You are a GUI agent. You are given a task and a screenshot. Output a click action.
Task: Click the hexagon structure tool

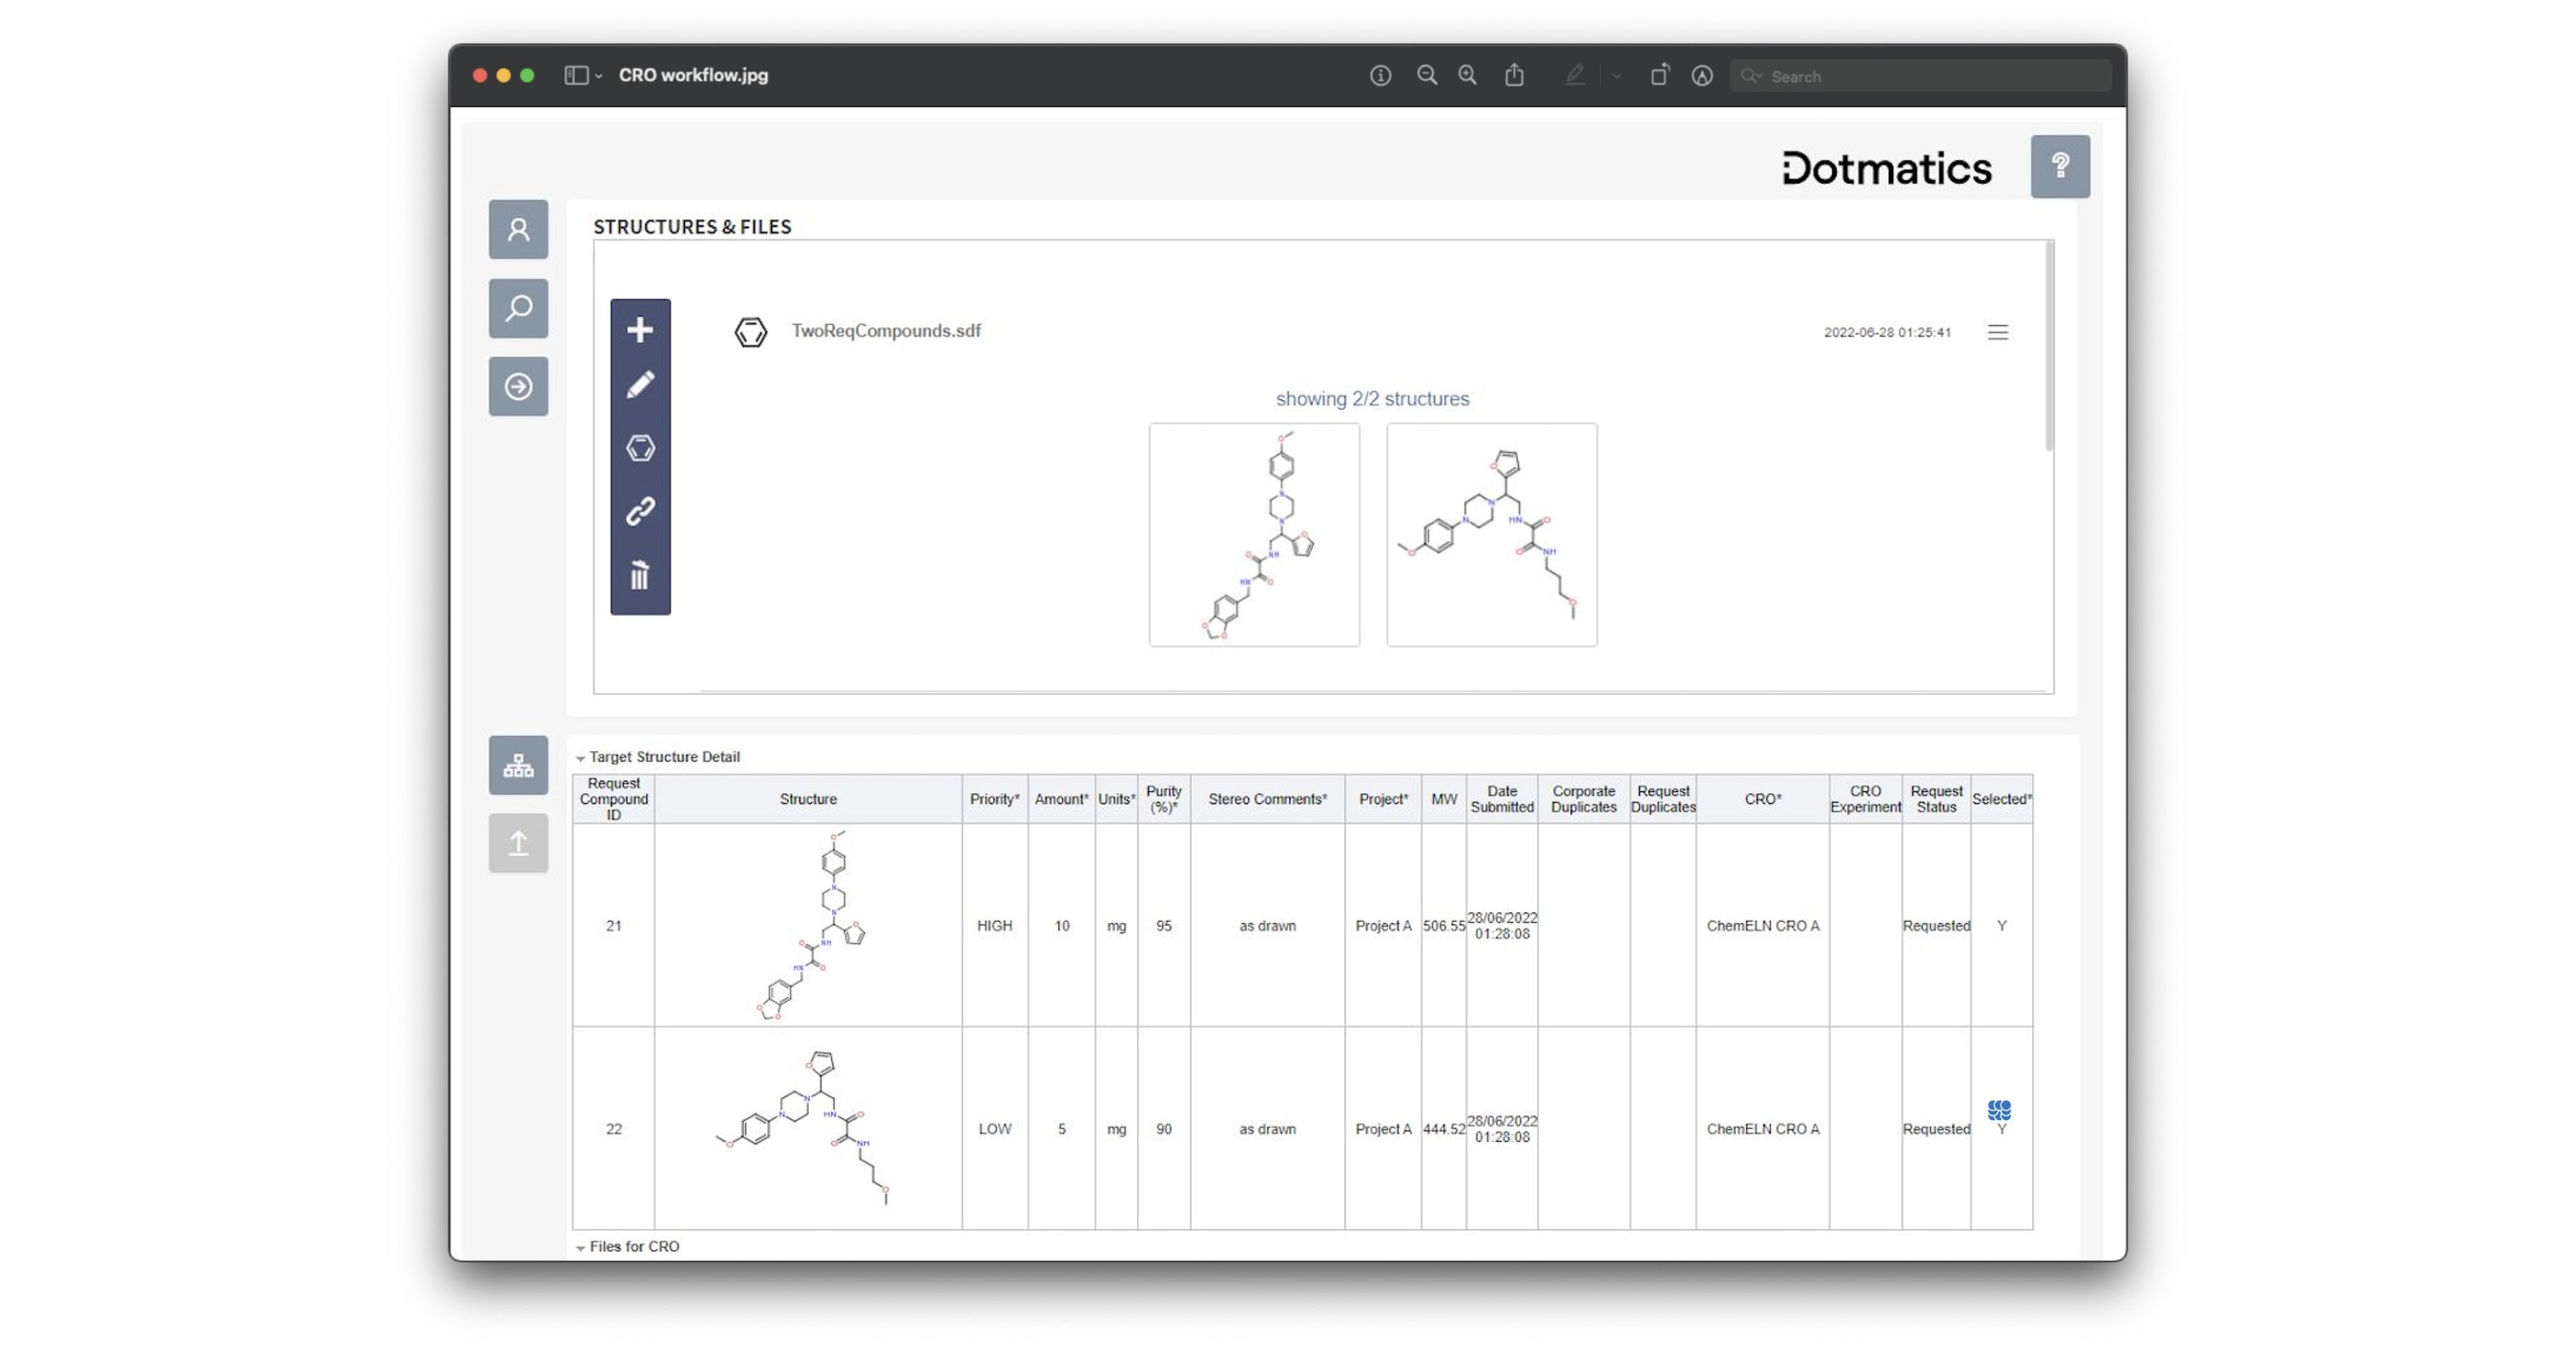pos(640,448)
